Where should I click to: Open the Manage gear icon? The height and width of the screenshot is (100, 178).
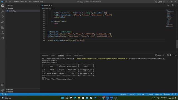tap(3, 90)
